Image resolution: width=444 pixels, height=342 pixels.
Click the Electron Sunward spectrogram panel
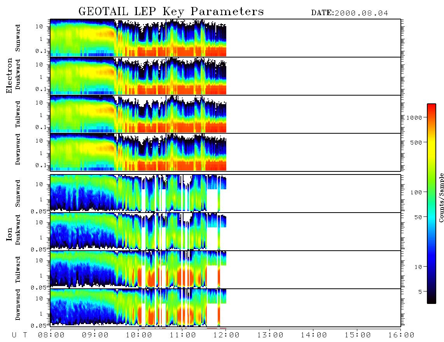tap(225, 38)
